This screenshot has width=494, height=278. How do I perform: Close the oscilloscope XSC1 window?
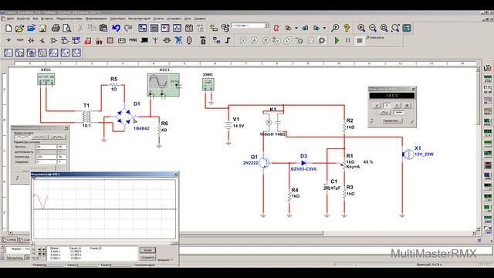(176, 175)
